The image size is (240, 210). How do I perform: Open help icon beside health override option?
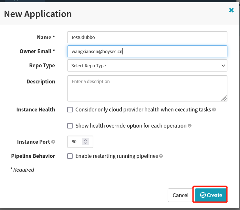coord(190,126)
